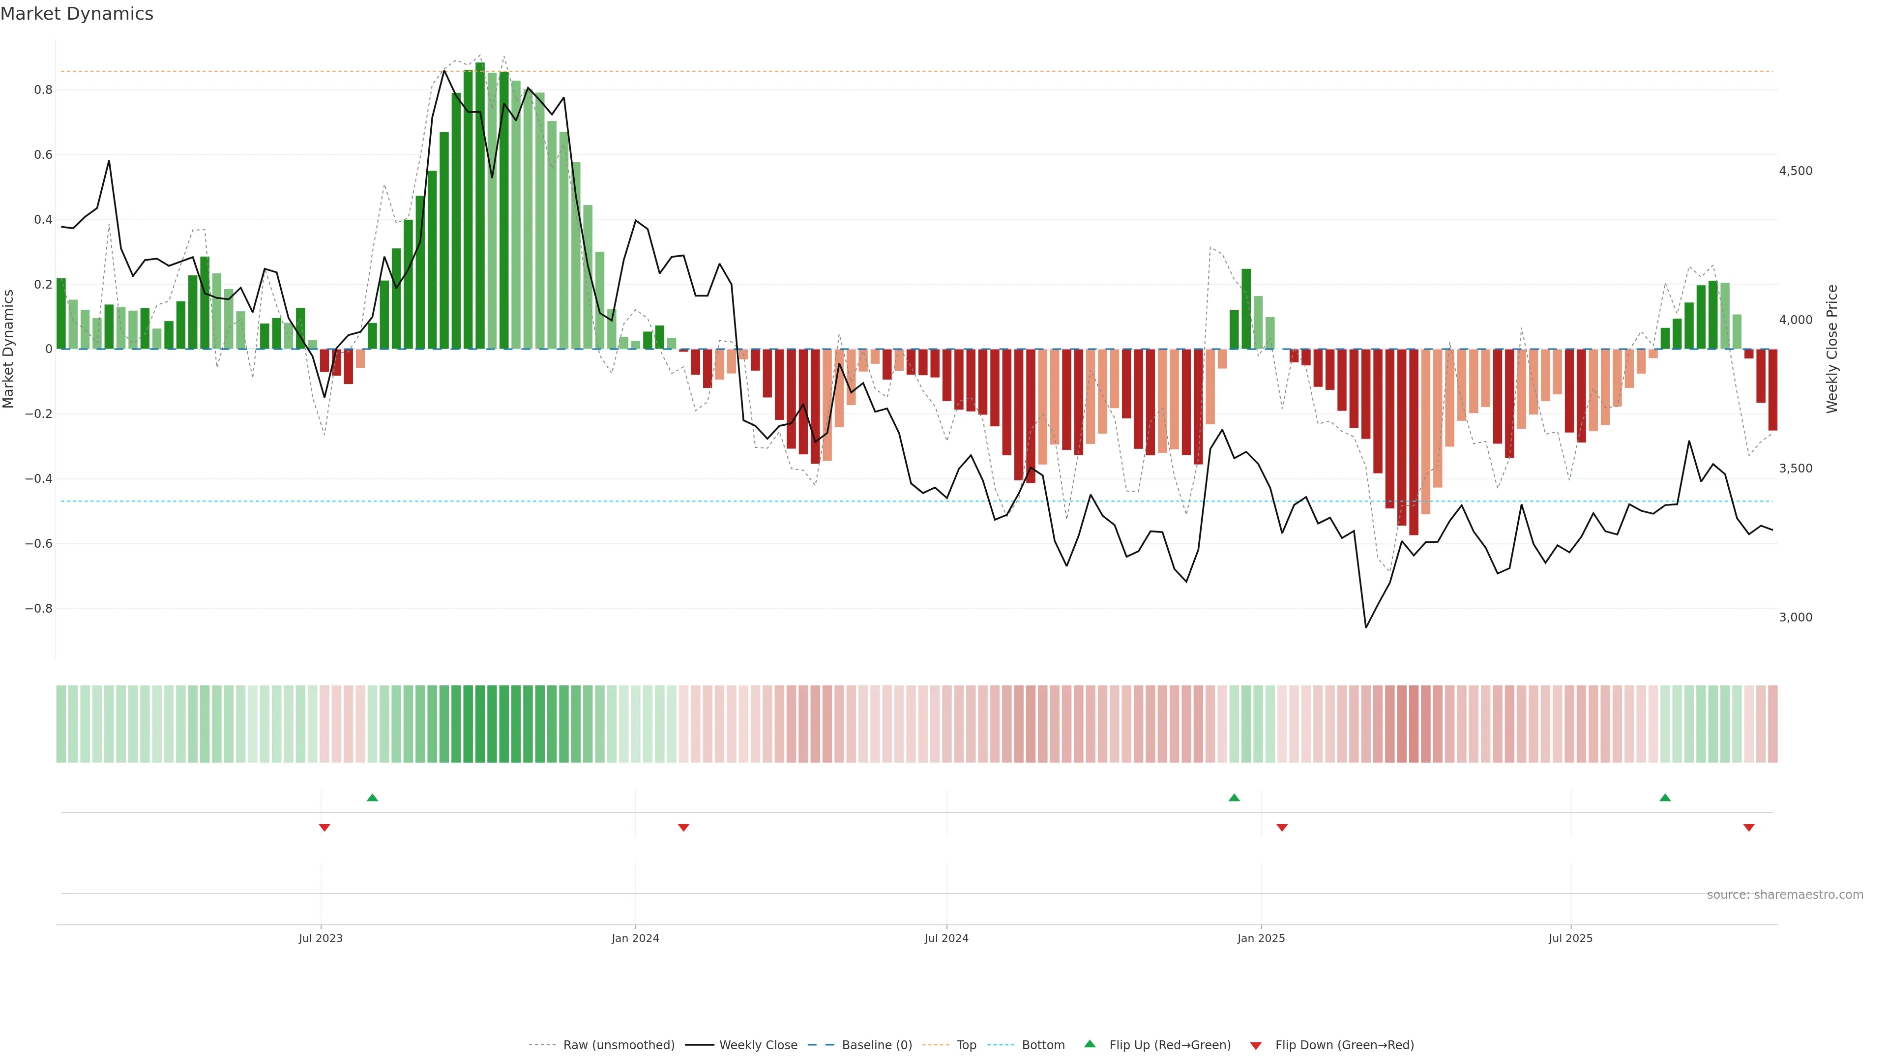This screenshot has width=1888, height=1062.
Task: Click the last red flip-down marker at right
Action: coord(1749,827)
